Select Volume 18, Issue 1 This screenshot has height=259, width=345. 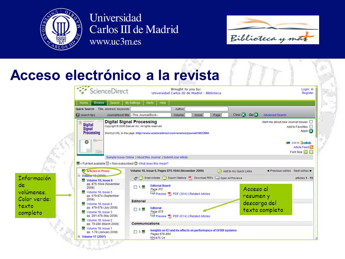point(99,228)
